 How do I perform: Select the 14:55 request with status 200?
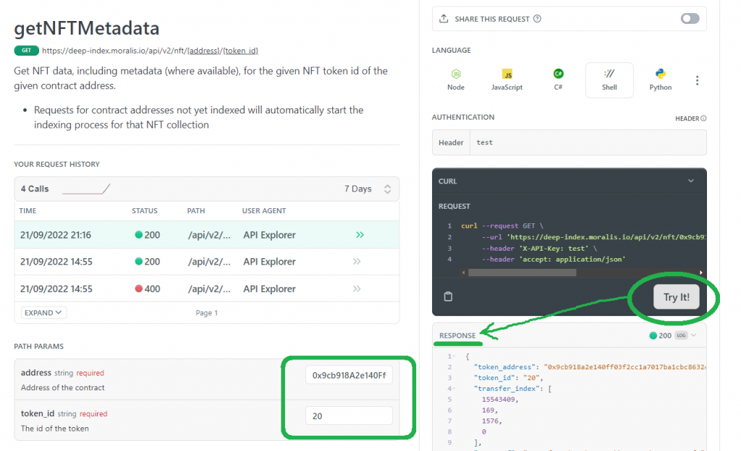pyautogui.click(x=206, y=262)
